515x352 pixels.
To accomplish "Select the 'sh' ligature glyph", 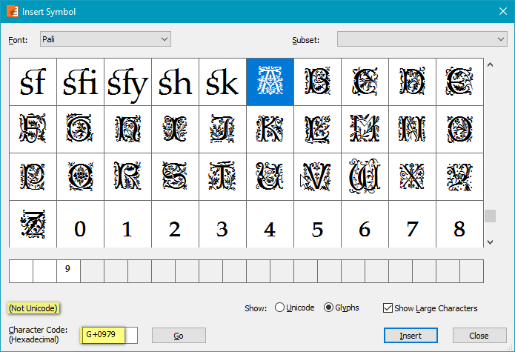I will pyautogui.click(x=175, y=82).
